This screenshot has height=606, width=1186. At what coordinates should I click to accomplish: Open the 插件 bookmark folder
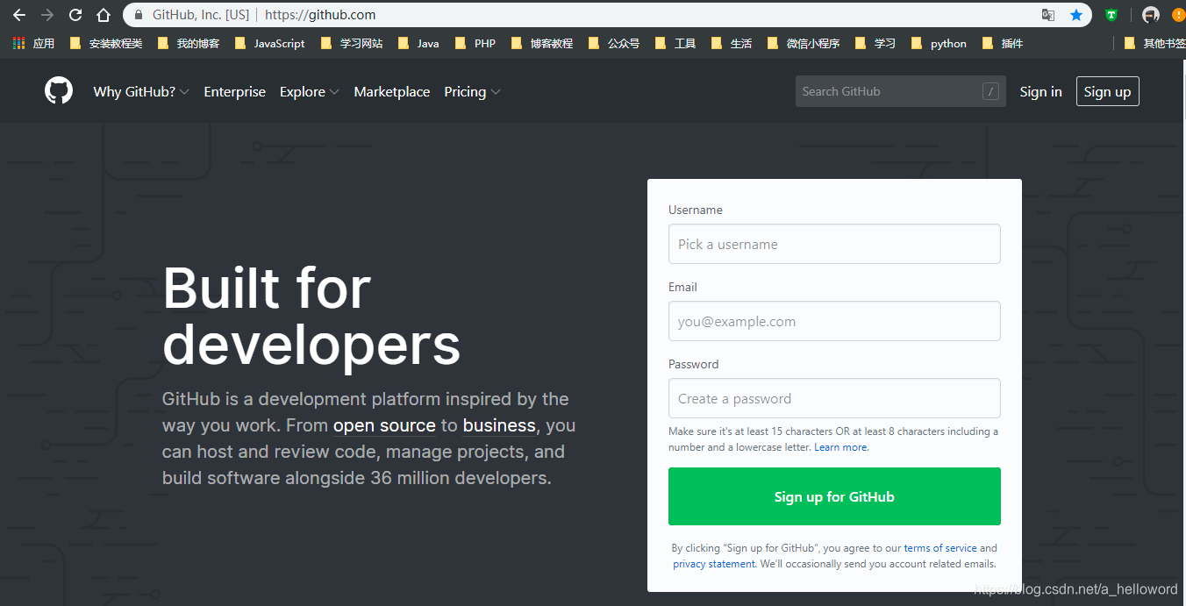[x=1003, y=43]
